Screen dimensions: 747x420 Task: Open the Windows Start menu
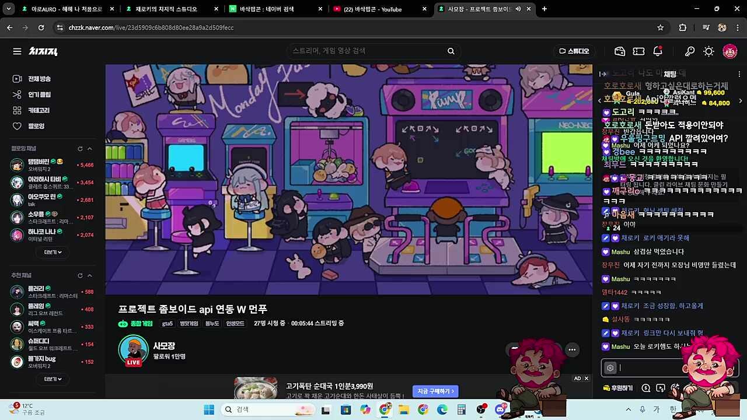pos(209,409)
